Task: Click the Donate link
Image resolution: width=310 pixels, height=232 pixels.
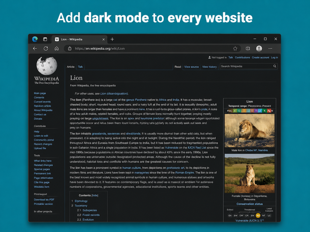Action: [38, 119]
